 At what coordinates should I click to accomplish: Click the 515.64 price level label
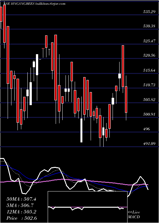149,70
